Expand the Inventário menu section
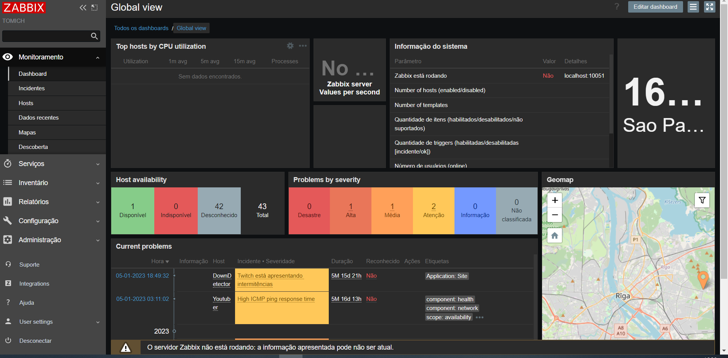Image resolution: width=728 pixels, height=358 pixels. click(53, 183)
